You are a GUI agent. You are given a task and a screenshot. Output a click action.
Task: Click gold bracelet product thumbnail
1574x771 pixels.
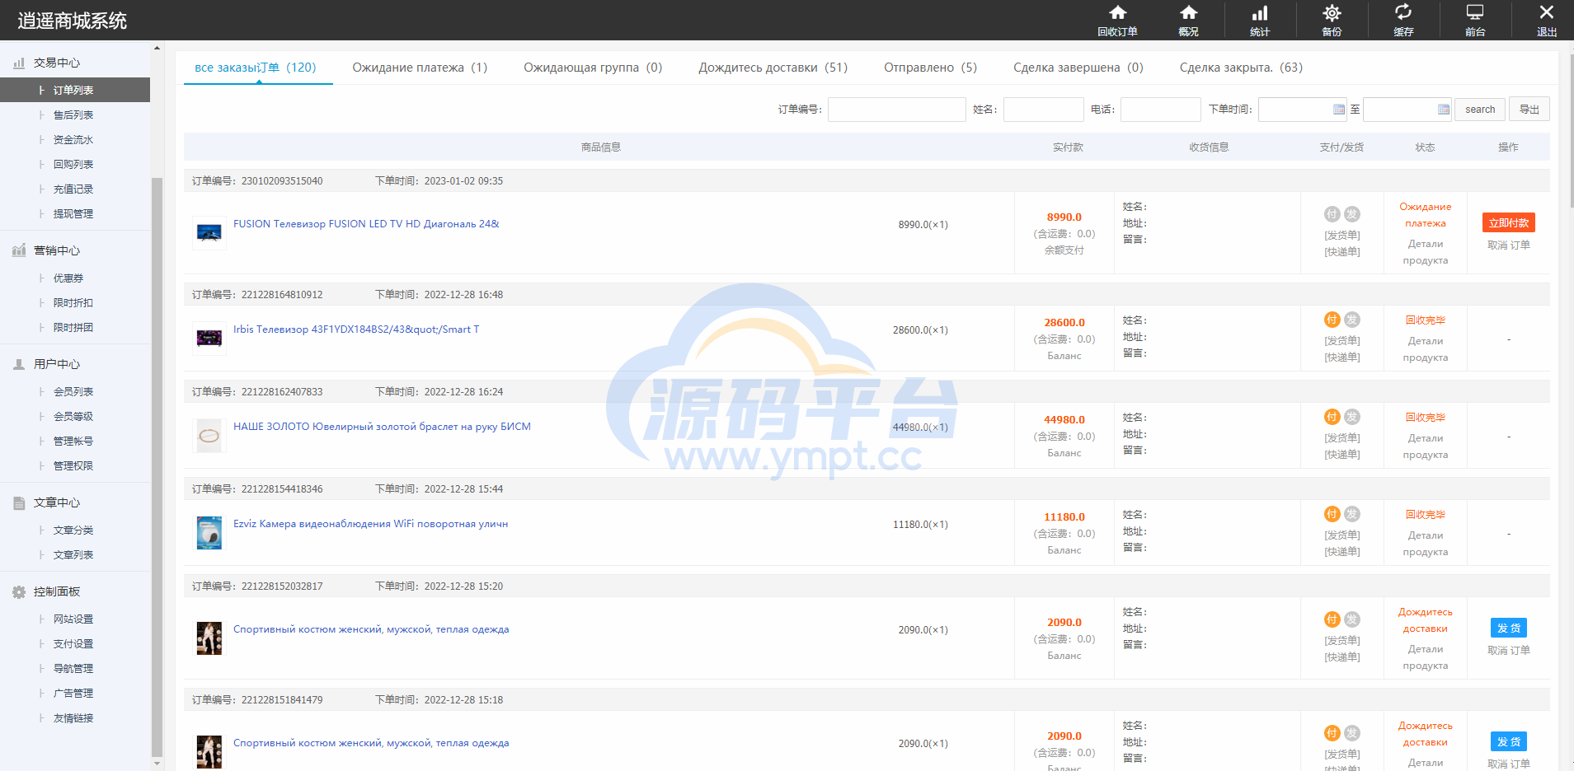[x=209, y=436]
